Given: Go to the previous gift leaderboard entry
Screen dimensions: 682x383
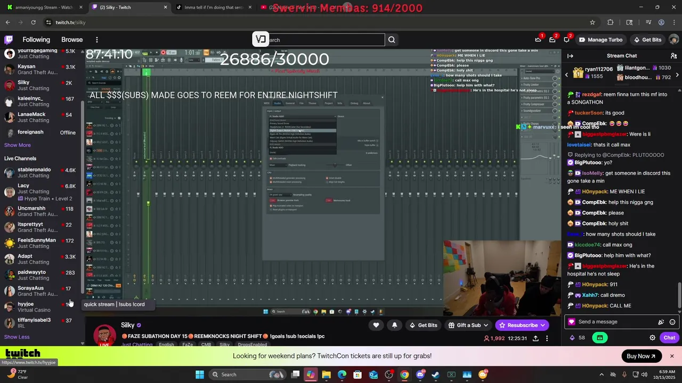Looking at the screenshot, I should [x=567, y=75].
